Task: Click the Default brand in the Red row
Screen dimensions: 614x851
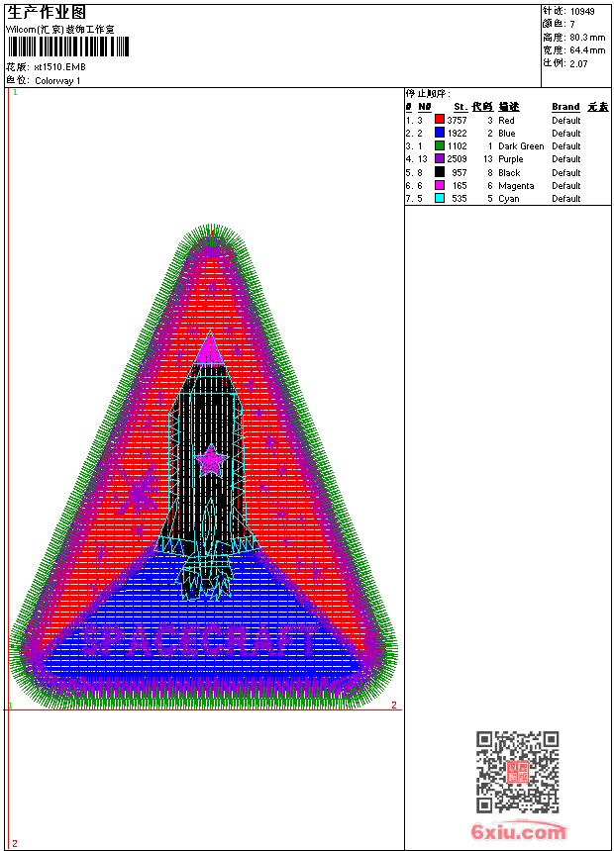Action: [566, 121]
